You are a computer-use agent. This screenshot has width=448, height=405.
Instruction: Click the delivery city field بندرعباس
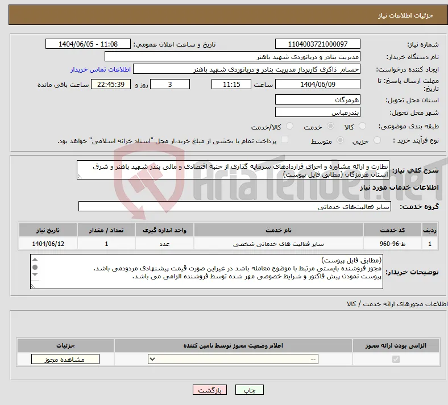point(318,112)
